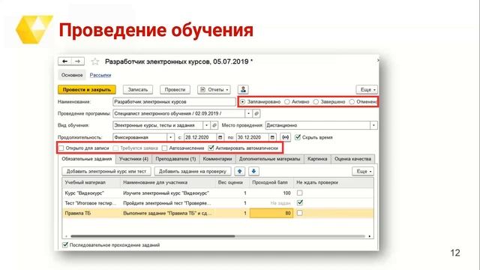The height and width of the screenshot is (270, 480).
Task: Open Обязательные задания tab
Action: [87, 159]
